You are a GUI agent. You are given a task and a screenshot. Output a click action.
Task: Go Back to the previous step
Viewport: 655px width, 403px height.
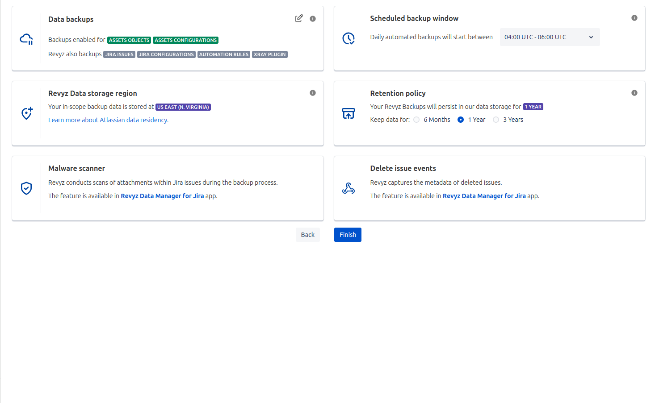point(307,235)
